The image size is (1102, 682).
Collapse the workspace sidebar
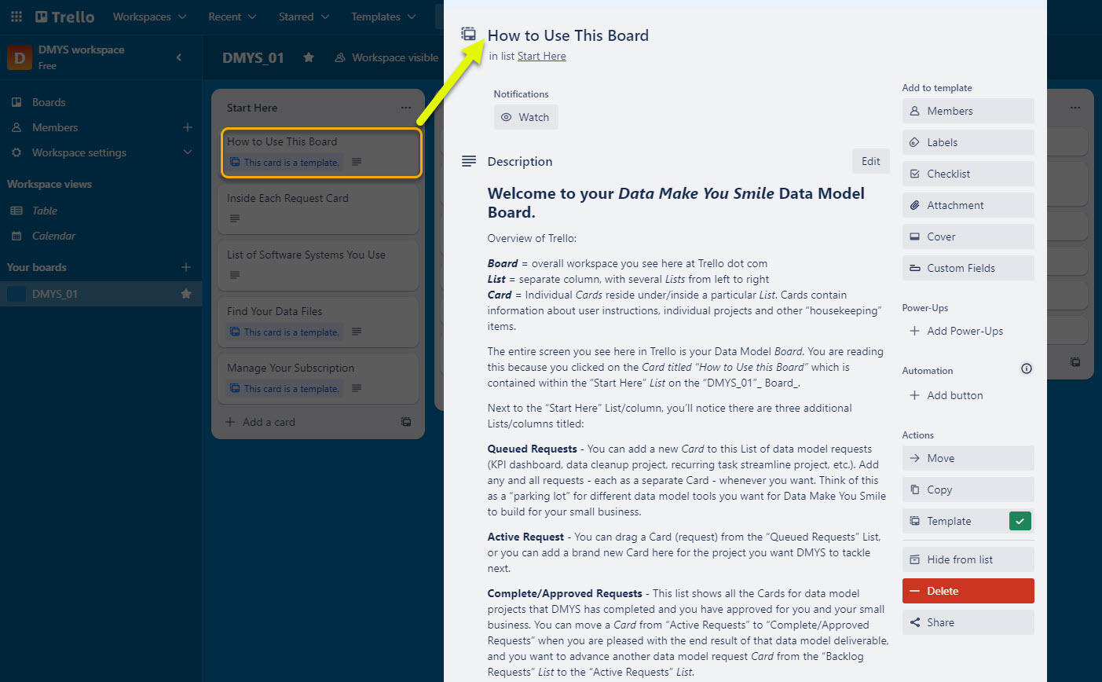click(x=179, y=57)
